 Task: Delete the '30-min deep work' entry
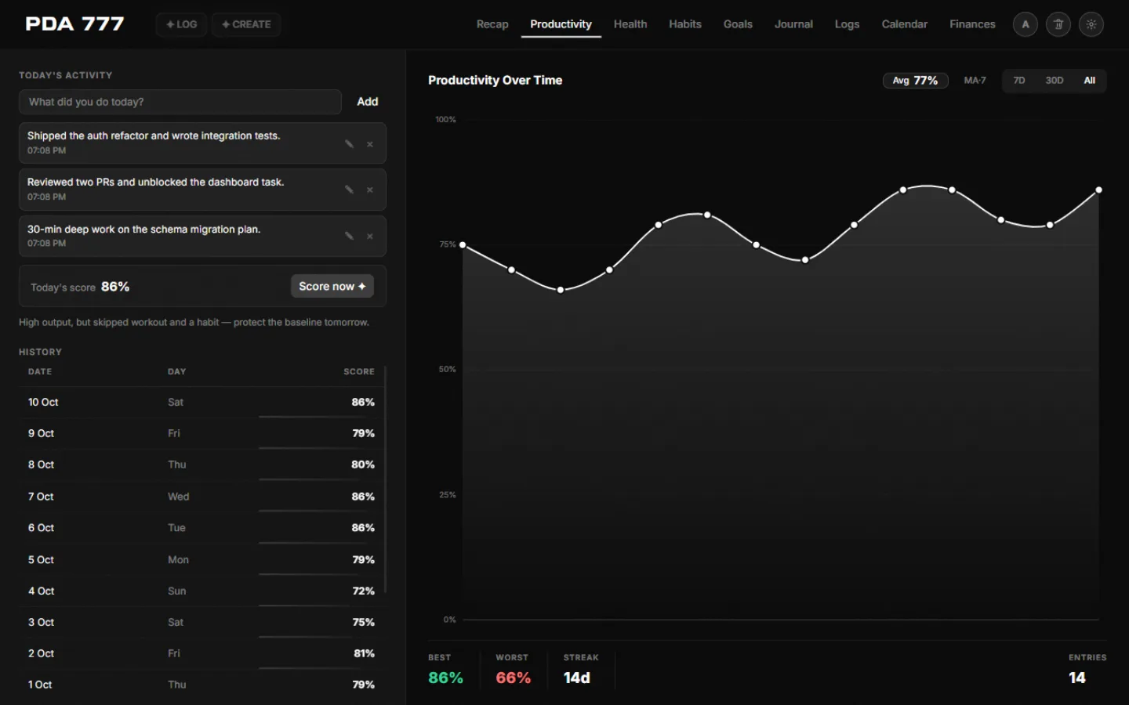pos(369,236)
